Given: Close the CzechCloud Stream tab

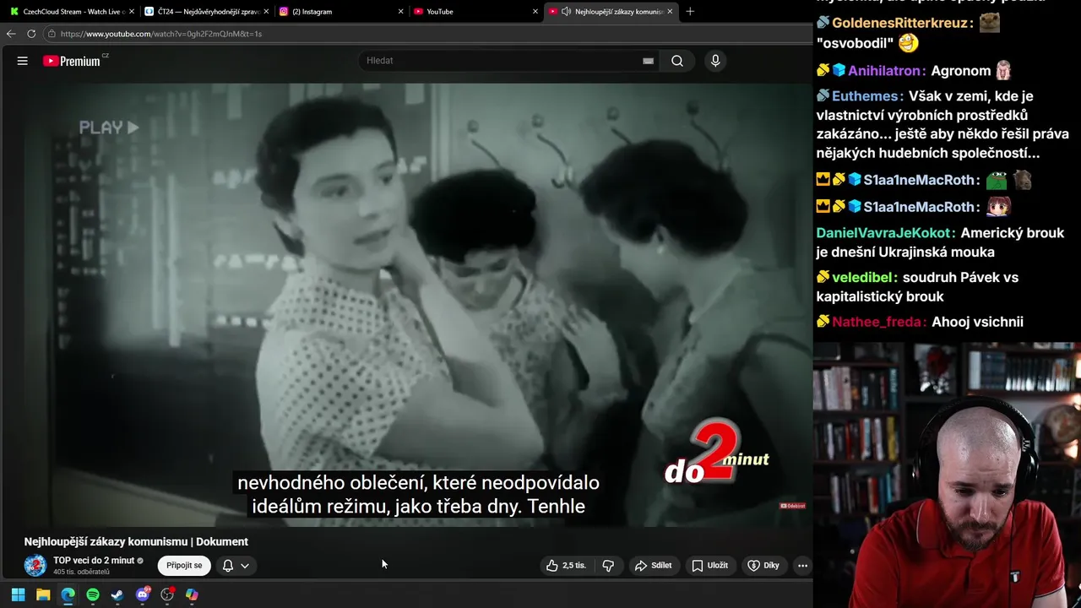Looking at the screenshot, I should pyautogui.click(x=131, y=11).
